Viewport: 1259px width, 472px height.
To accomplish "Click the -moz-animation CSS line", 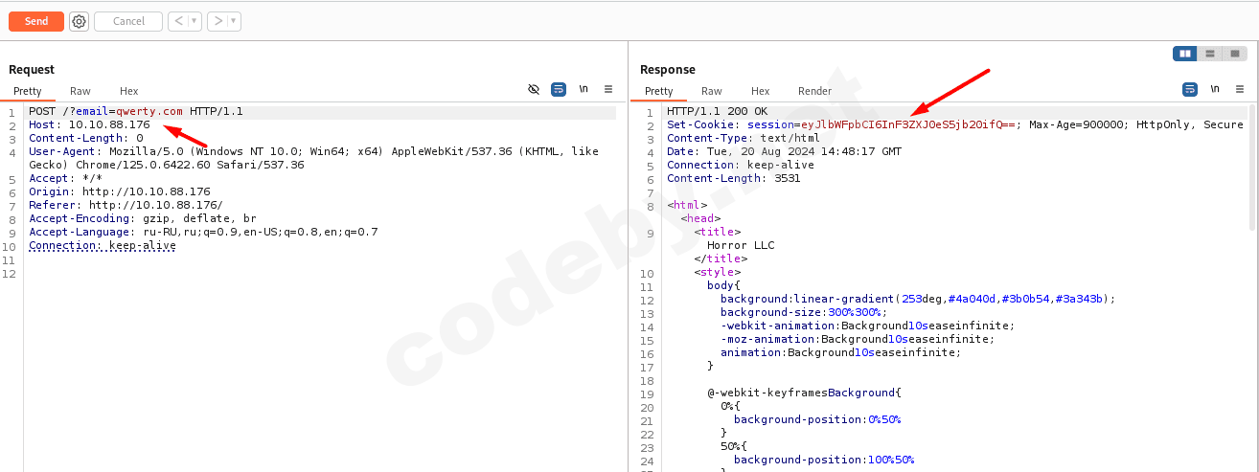I will (x=858, y=339).
